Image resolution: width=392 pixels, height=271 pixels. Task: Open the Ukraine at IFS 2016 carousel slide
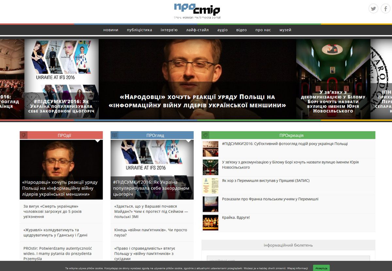(x=61, y=79)
